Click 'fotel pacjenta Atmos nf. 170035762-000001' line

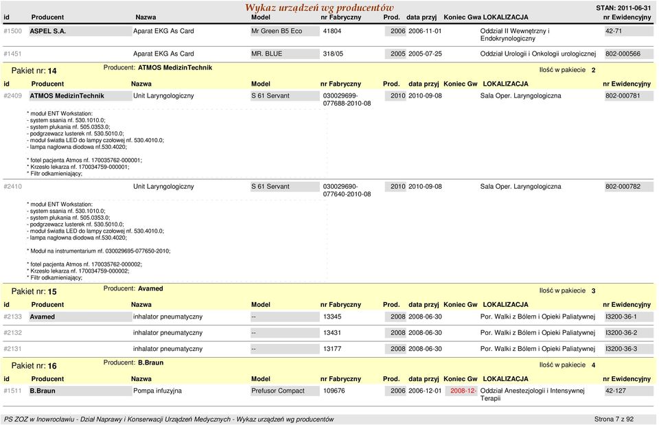[84, 160]
